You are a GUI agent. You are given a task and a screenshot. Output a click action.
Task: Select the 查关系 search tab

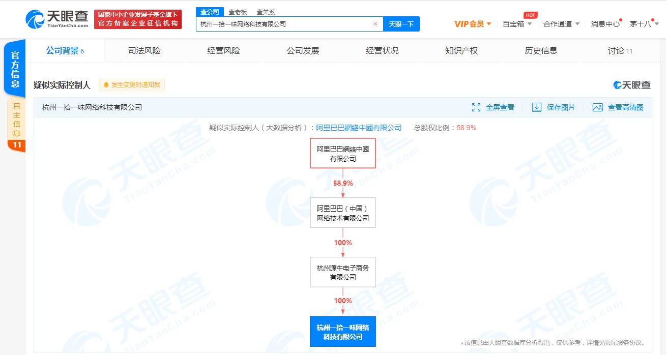(x=266, y=12)
